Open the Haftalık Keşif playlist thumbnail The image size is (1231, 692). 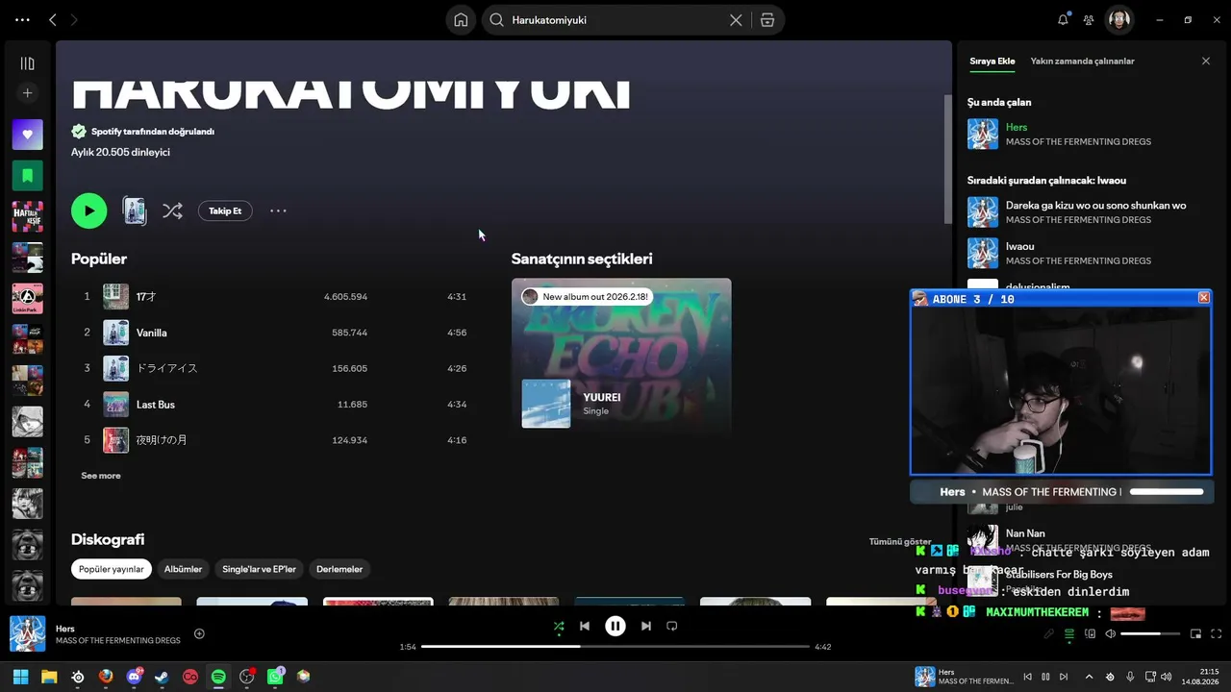click(x=27, y=217)
